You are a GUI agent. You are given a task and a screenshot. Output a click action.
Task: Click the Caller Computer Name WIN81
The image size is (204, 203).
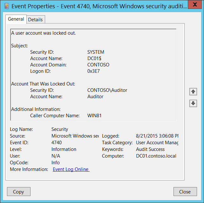95,116
